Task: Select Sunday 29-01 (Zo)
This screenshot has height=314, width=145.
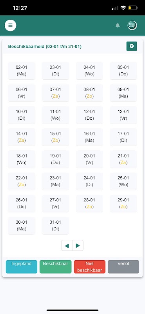Action: point(123,203)
